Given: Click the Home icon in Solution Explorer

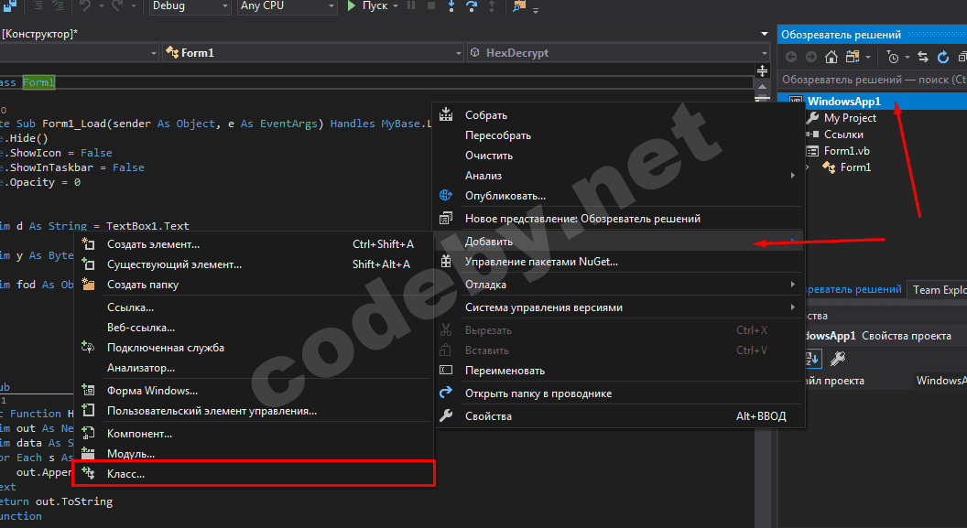Looking at the screenshot, I should 831,58.
